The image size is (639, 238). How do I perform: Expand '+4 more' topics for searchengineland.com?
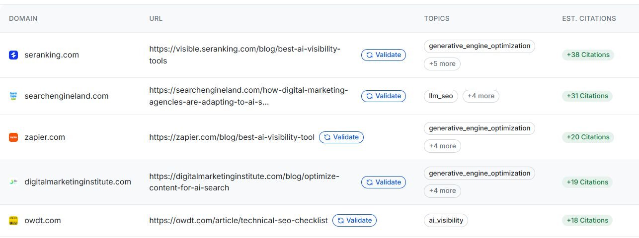(x=480, y=96)
